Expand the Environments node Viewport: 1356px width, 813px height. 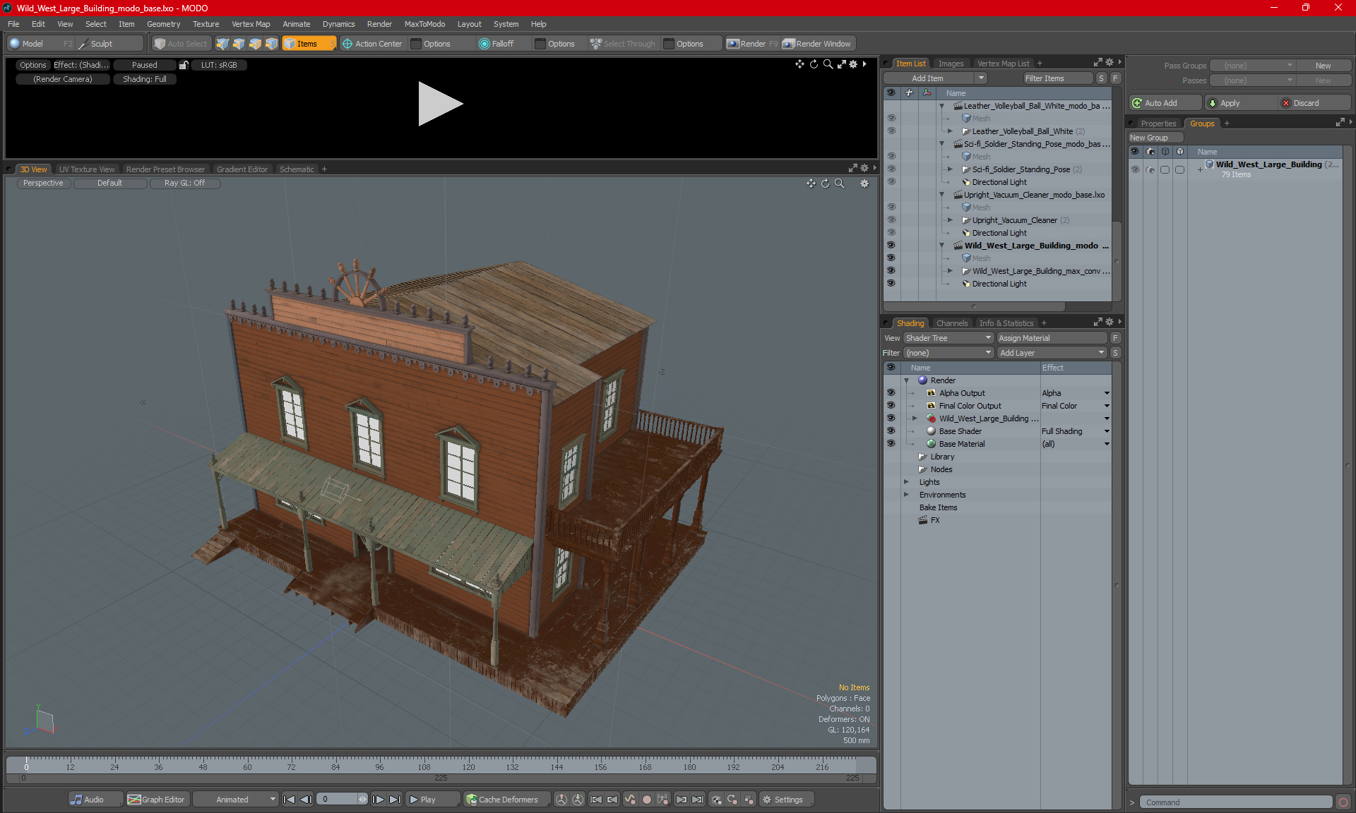[x=906, y=495]
